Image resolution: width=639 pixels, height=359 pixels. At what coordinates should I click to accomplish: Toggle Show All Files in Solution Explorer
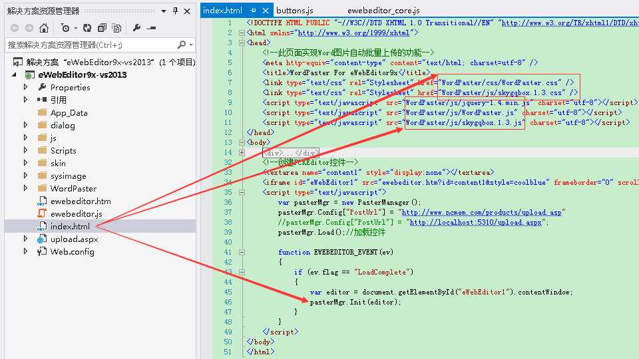pos(116,28)
